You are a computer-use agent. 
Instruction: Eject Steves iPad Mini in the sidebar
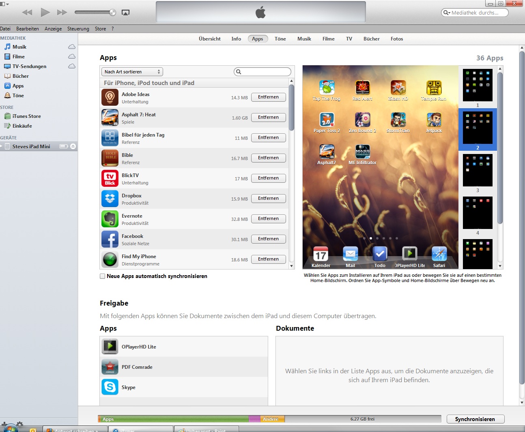click(73, 146)
